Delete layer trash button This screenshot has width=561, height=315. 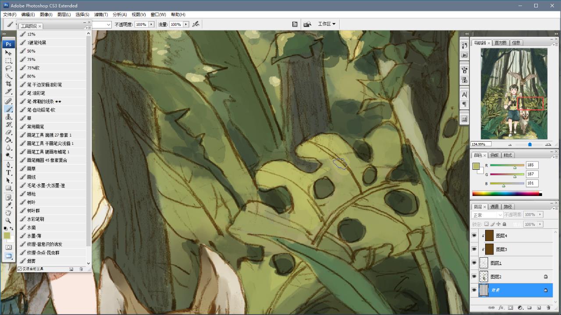tap(548, 308)
